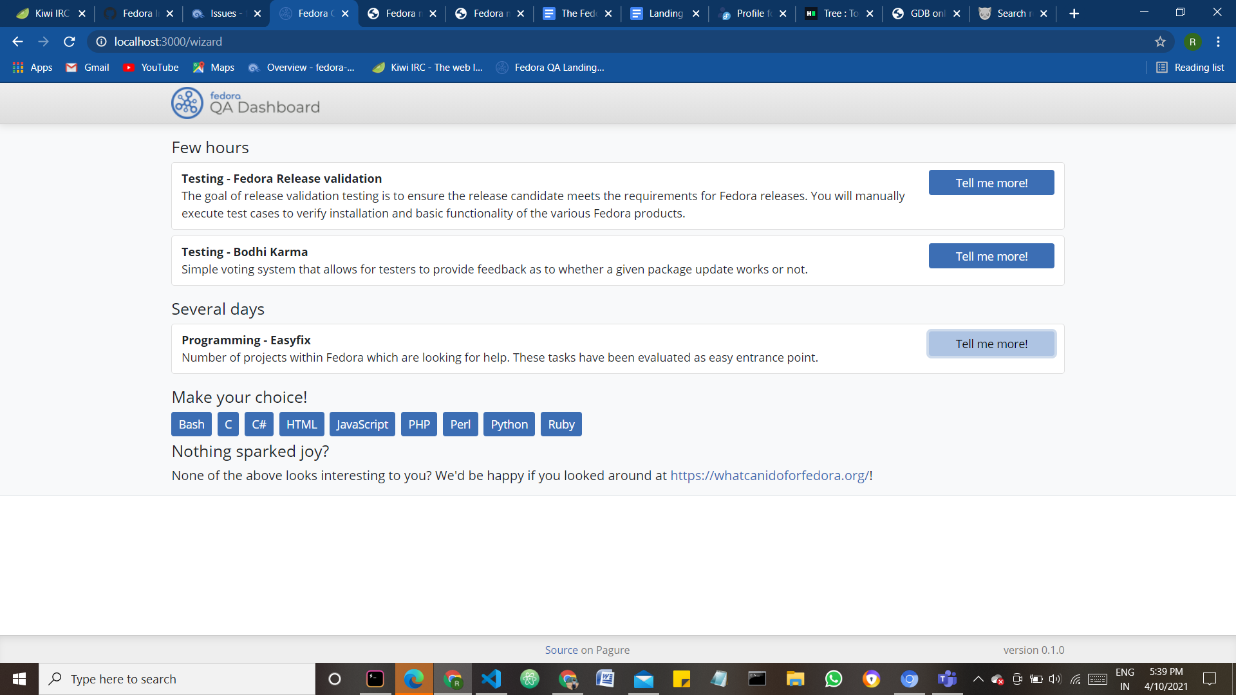Close the GDB online tab
The height and width of the screenshot is (695, 1236).
pos(957,14)
